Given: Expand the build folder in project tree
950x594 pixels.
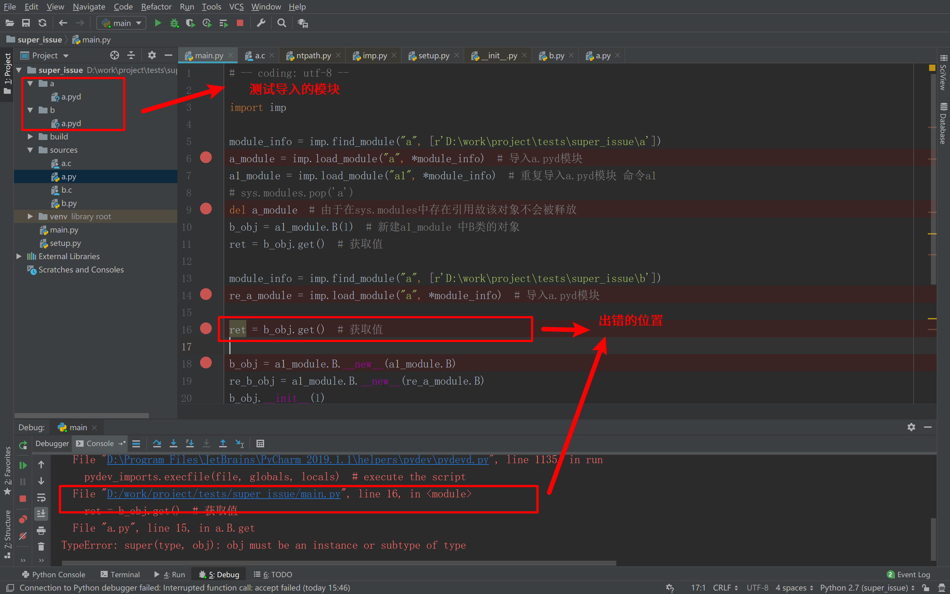Looking at the screenshot, I should (30, 137).
